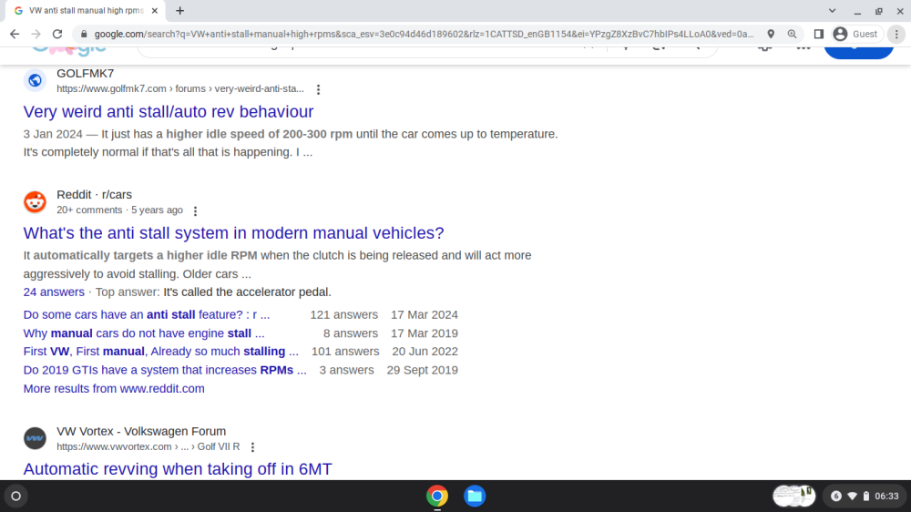Open the tab search chevron dropdown

click(832, 10)
